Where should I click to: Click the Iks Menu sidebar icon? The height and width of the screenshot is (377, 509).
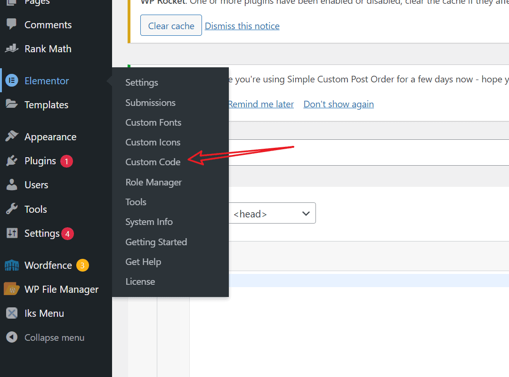(x=13, y=313)
